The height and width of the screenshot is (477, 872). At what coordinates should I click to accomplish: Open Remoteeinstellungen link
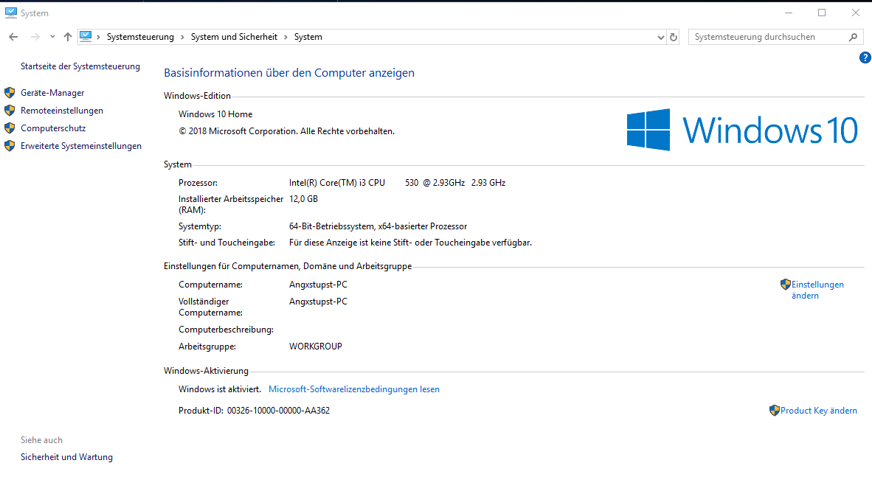[x=62, y=111]
